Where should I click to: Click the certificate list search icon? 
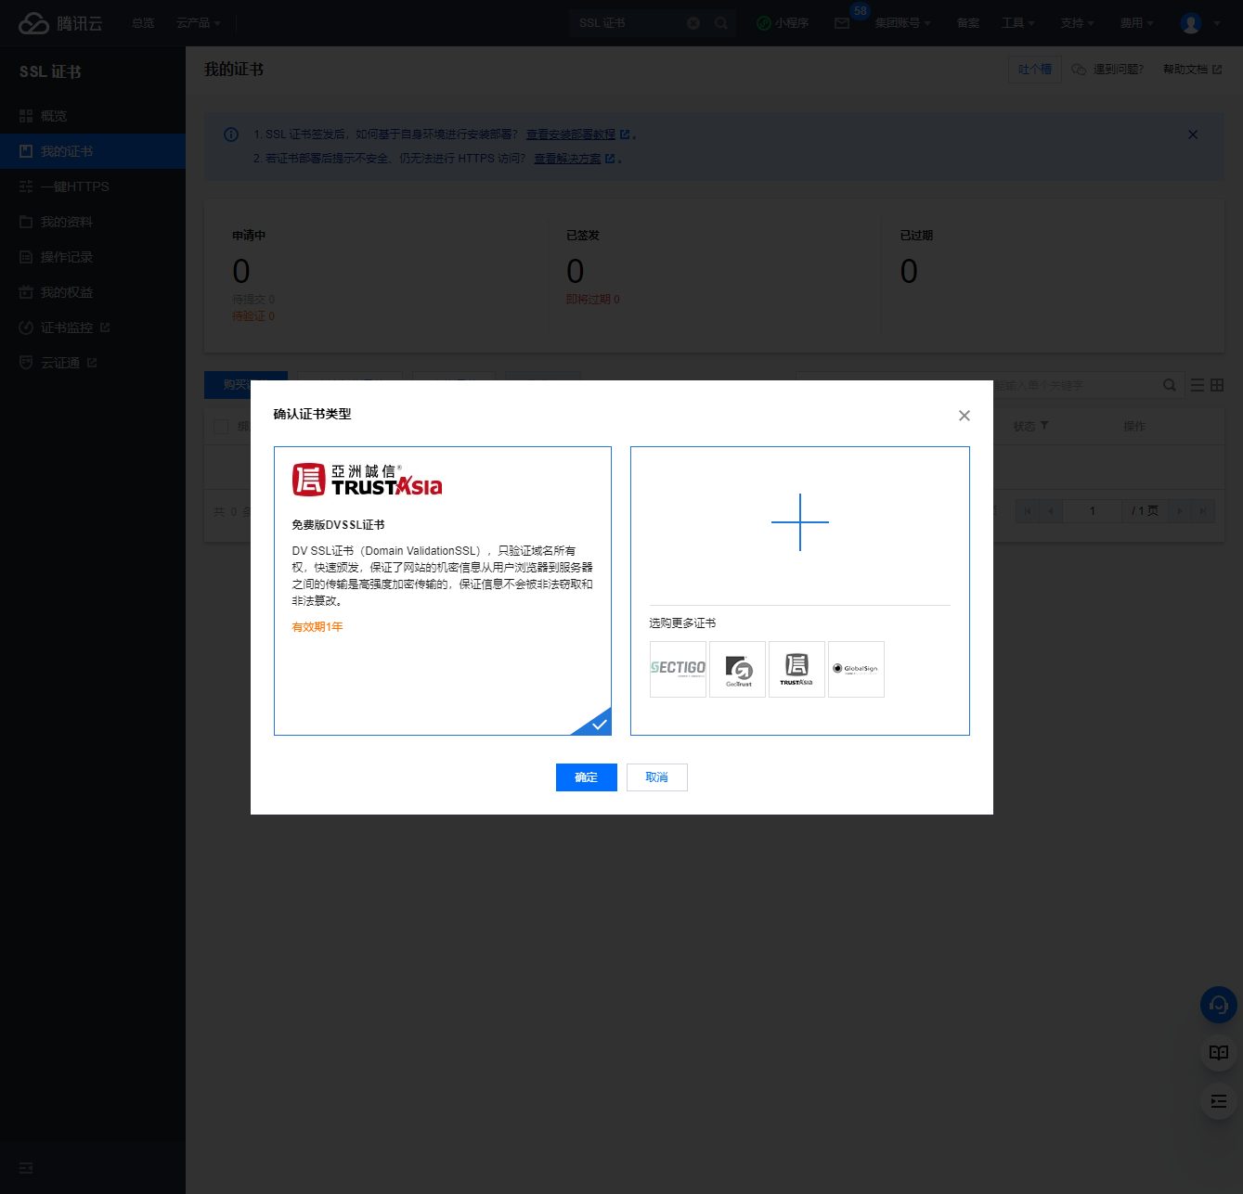1170,385
